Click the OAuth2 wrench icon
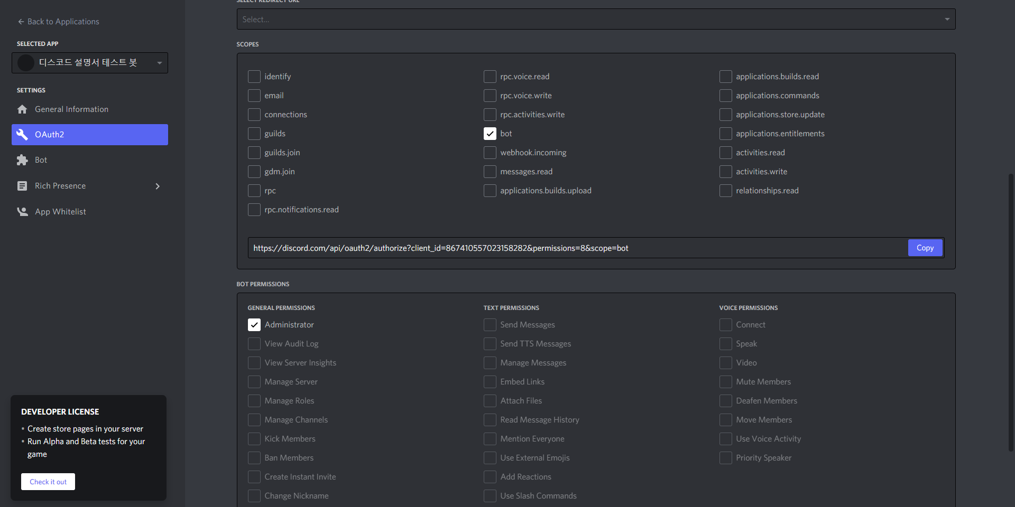 tap(22, 135)
